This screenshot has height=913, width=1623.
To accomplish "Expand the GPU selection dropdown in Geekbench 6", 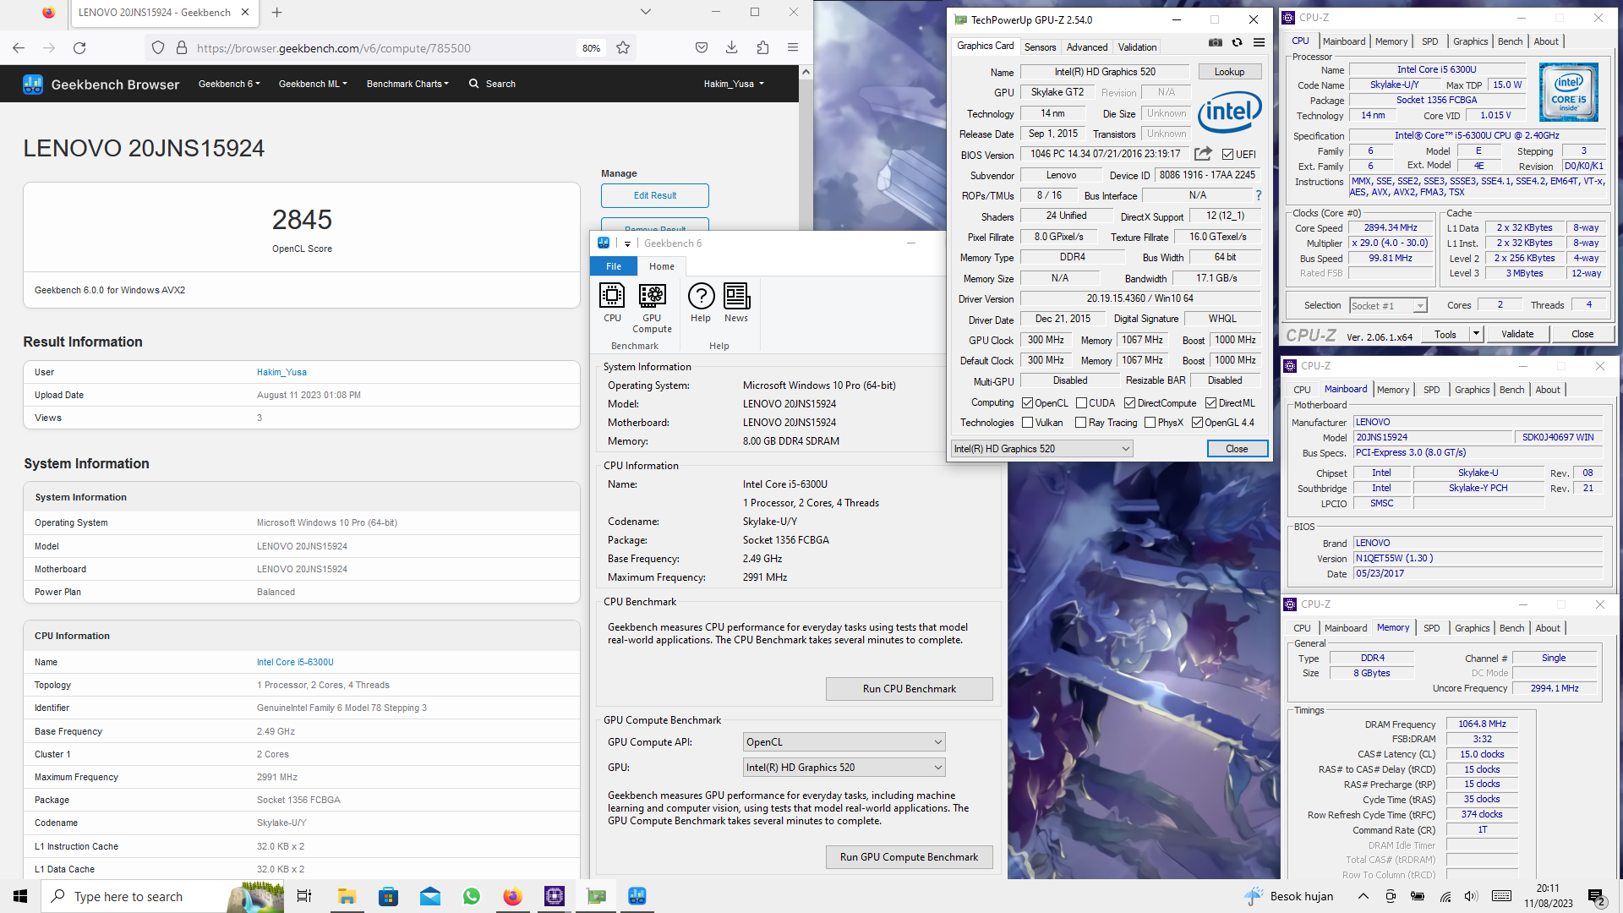I will [844, 768].
